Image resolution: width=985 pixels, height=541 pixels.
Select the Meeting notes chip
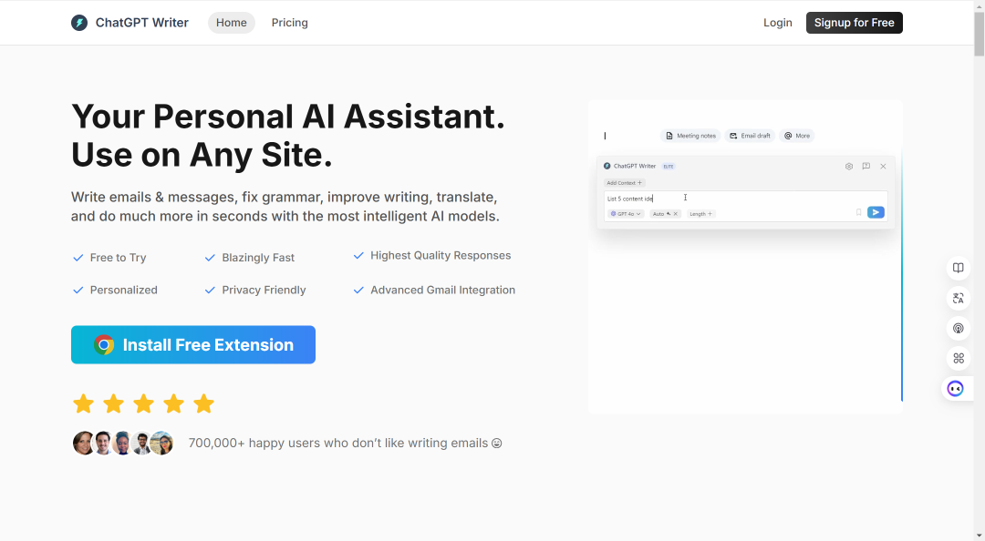coord(690,136)
